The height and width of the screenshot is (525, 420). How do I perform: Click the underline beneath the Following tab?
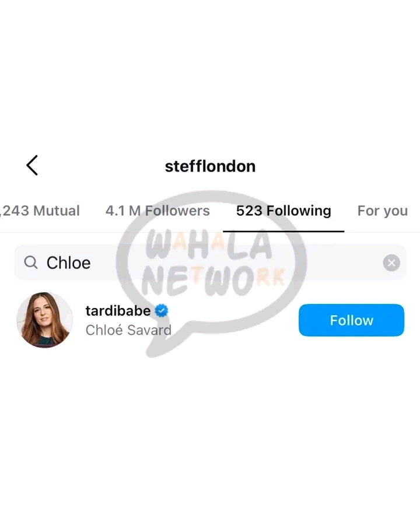(x=283, y=231)
